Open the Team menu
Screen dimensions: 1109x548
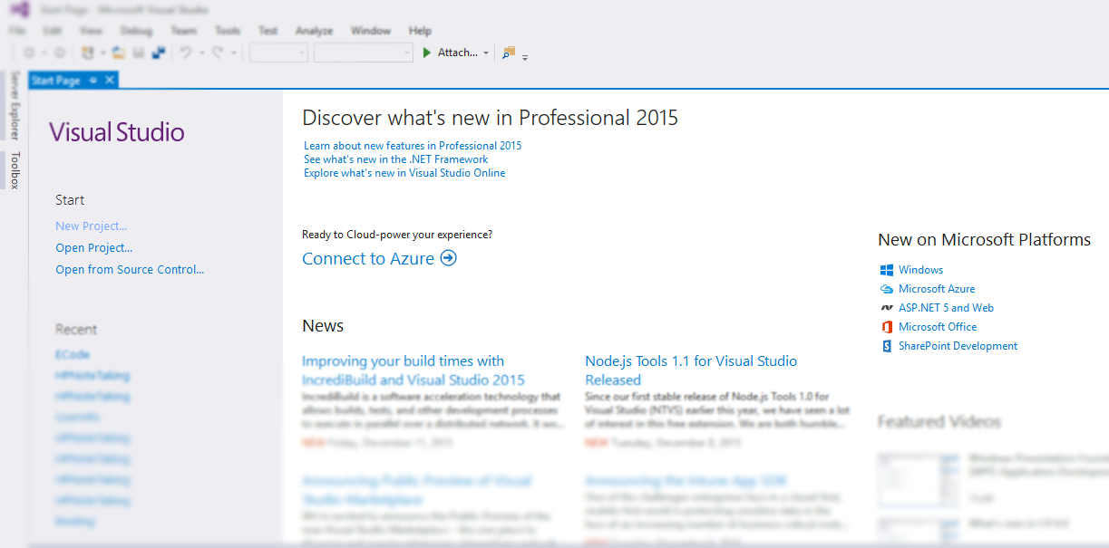[183, 31]
